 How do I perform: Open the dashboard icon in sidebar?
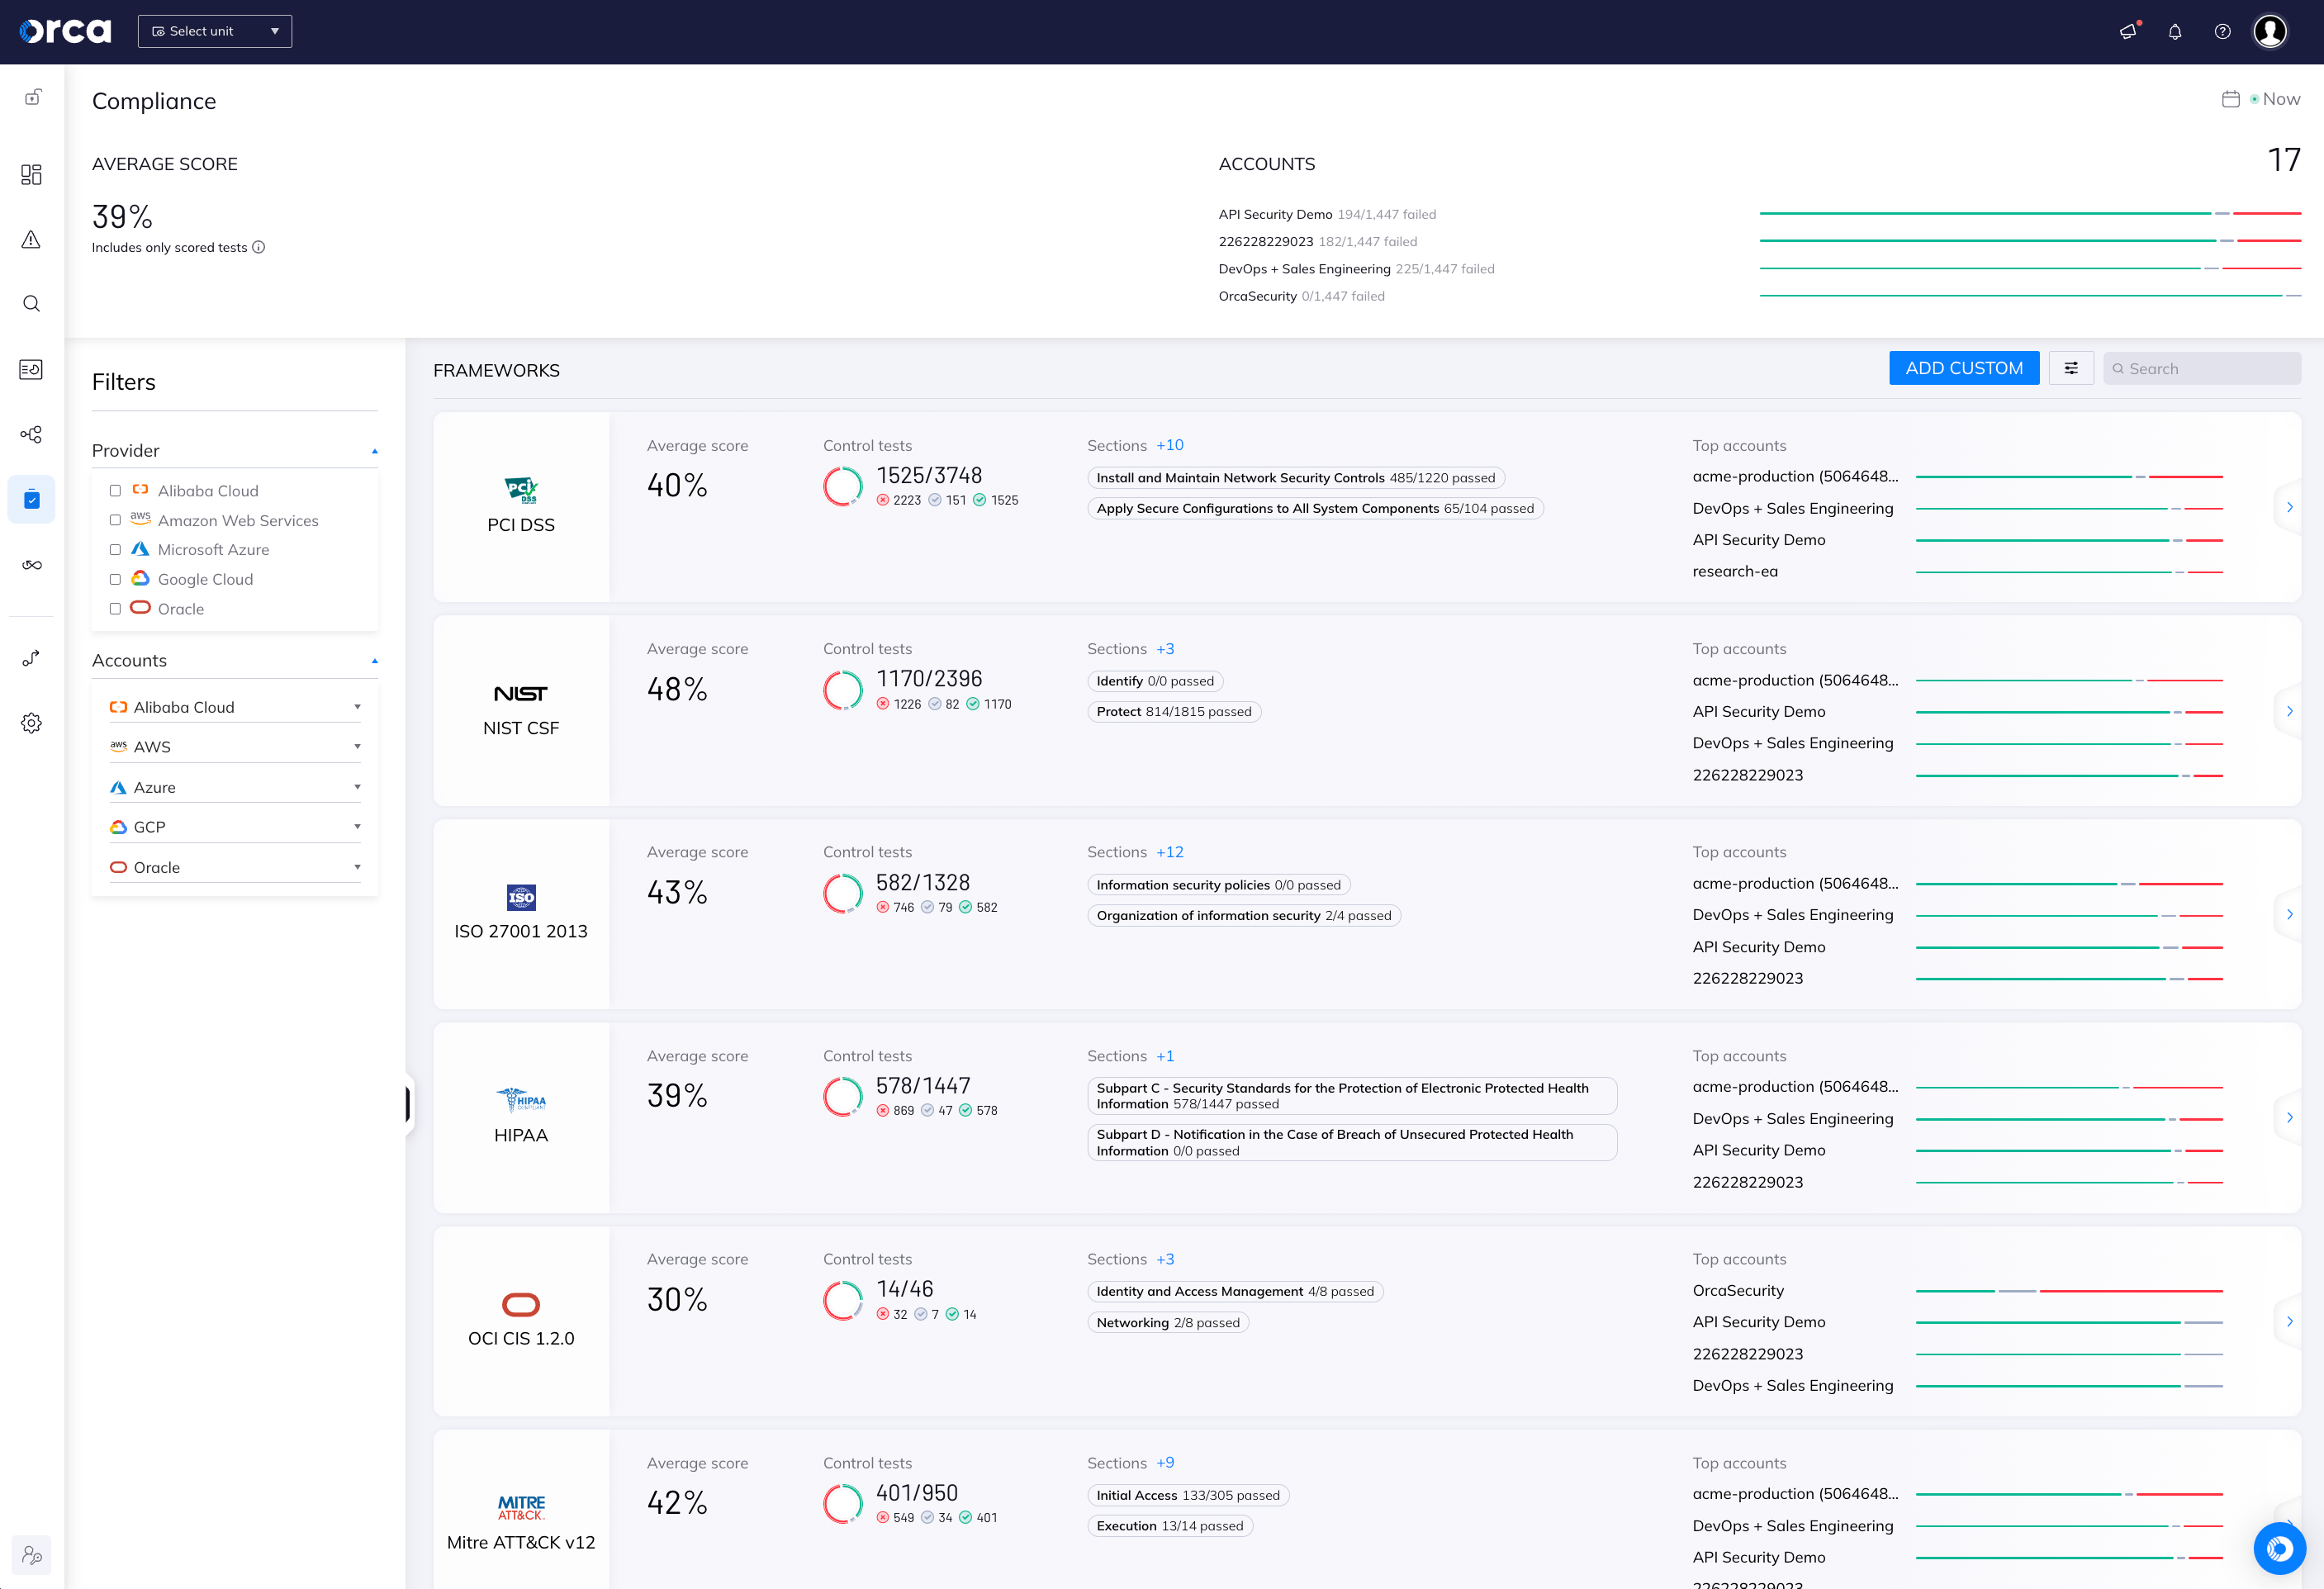[31, 174]
